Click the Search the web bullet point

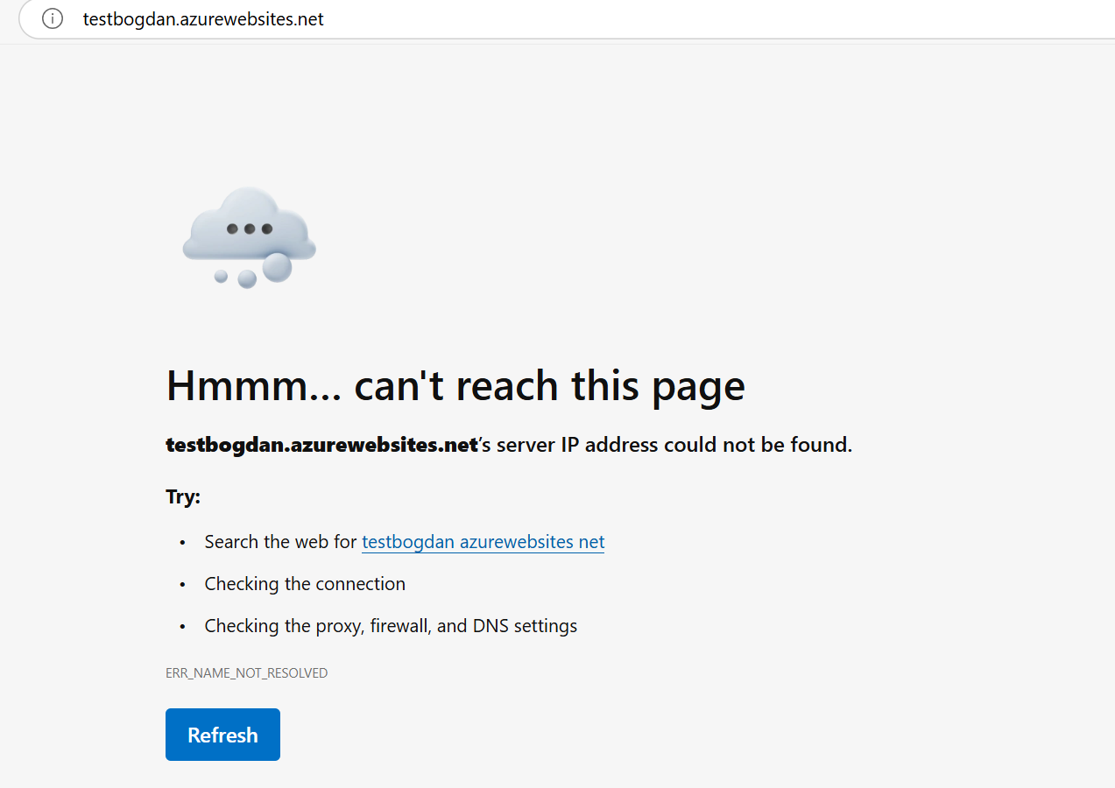pos(280,541)
